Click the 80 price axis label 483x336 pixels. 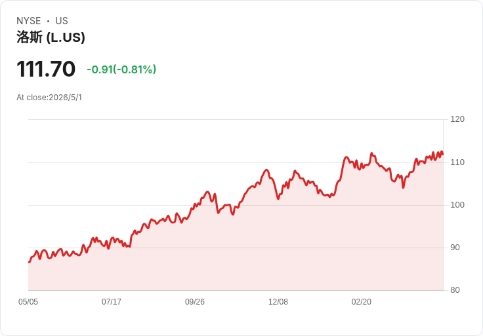[455, 290]
